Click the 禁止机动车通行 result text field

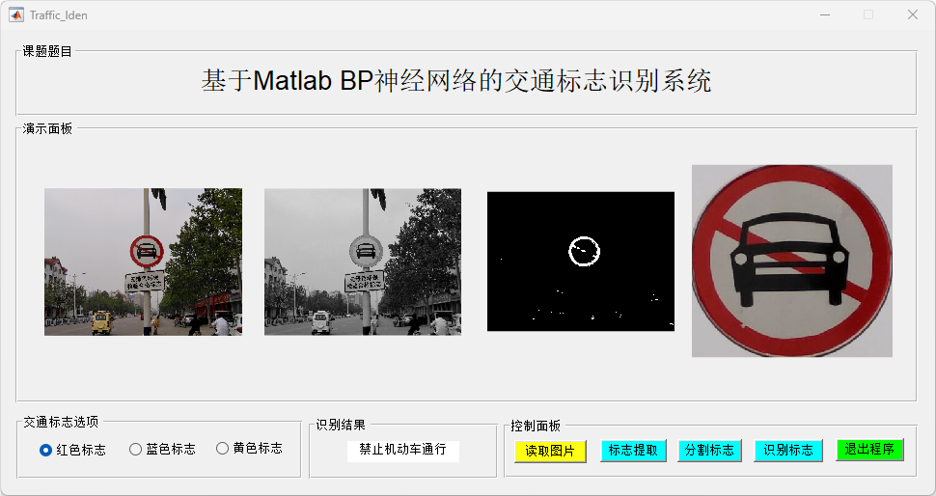coord(403,451)
